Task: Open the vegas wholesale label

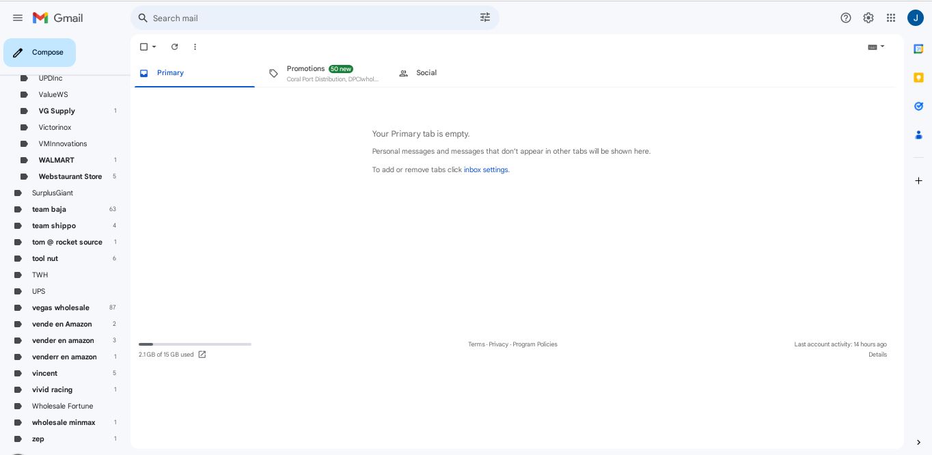Action: [61, 307]
